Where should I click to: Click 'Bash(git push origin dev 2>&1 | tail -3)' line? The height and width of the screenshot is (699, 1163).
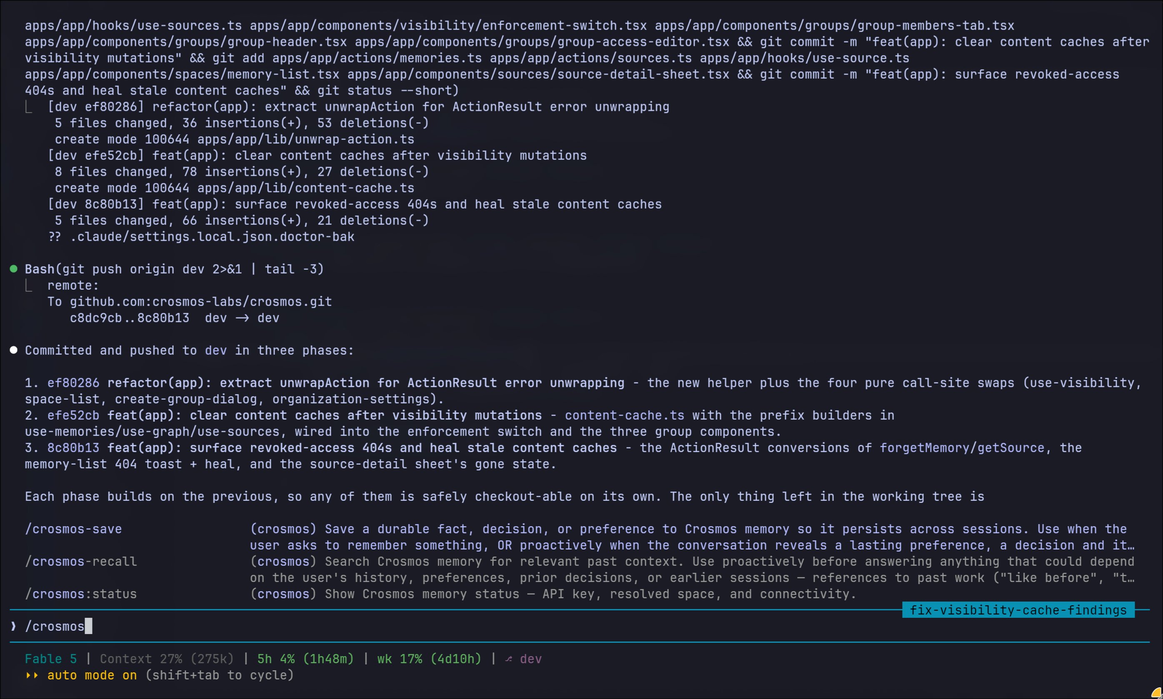click(175, 269)
